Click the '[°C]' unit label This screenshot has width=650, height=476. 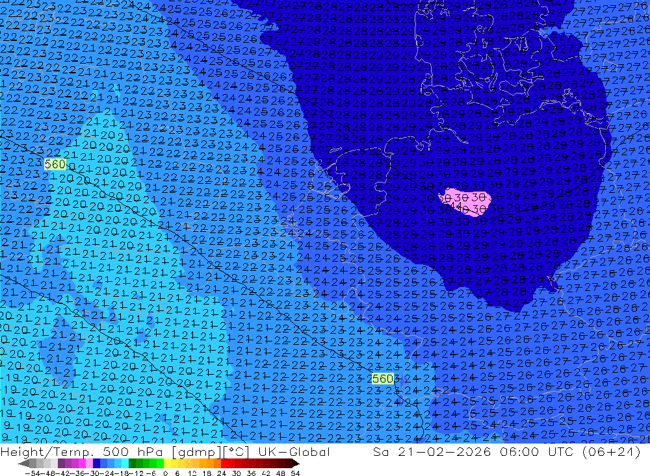click(x=235, y=451)
